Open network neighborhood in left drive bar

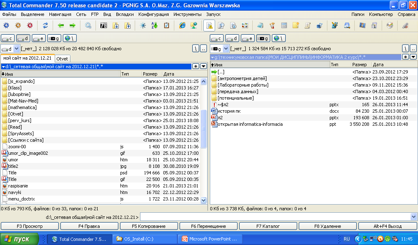click(x=70, y=38)
